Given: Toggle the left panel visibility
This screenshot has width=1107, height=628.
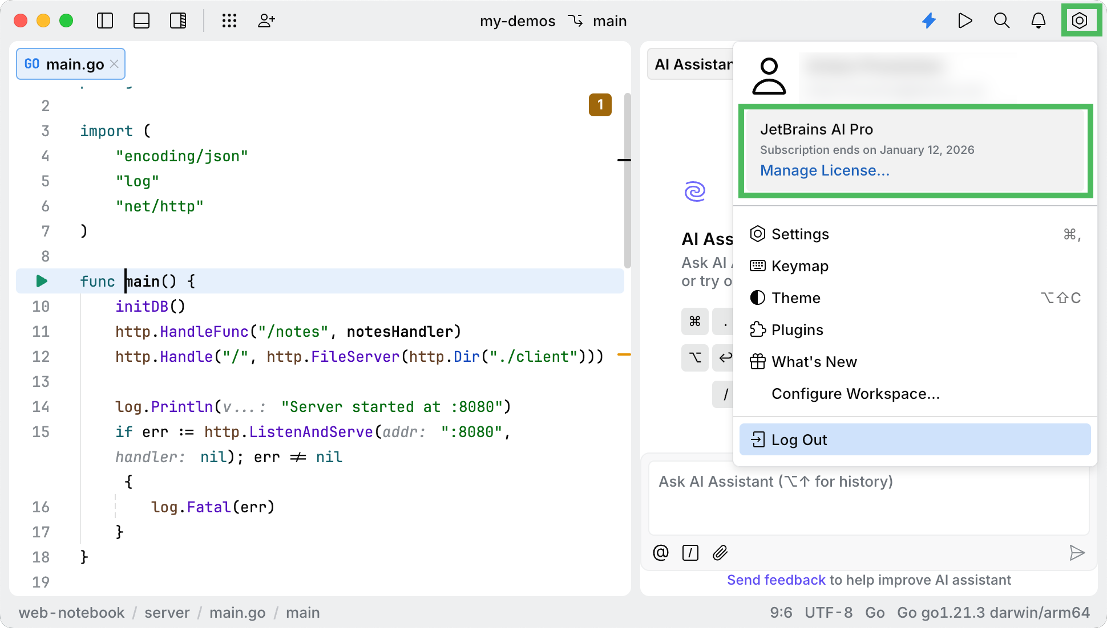Looking at the screenshot, I should tap(105, 21).
